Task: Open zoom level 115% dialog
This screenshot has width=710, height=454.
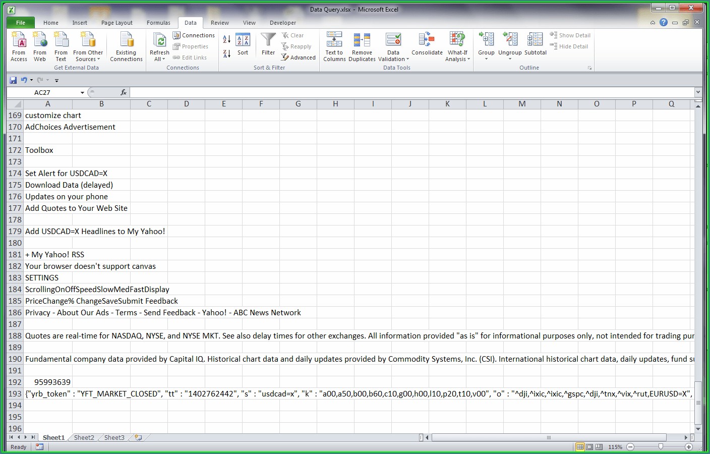Action: (x=615, y=447)
